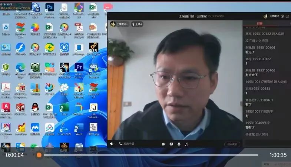The height and width of the screenshot is (167, 291).
Task: Open 主持模式 host mode menu
Action: (274, 16)
